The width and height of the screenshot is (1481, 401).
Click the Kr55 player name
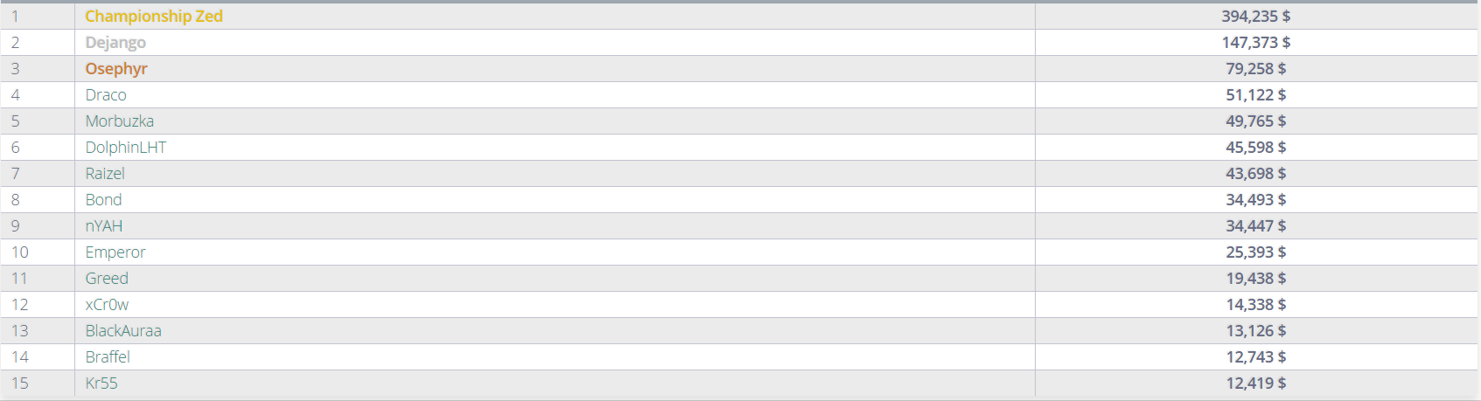pos(101,384)
